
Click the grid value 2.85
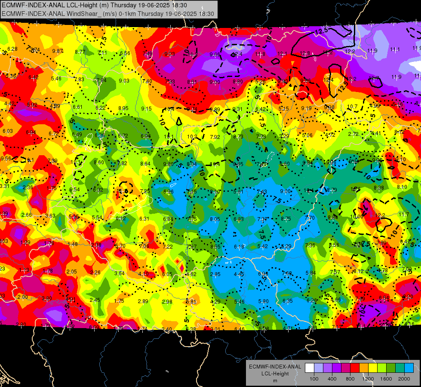tap(215, 274)
